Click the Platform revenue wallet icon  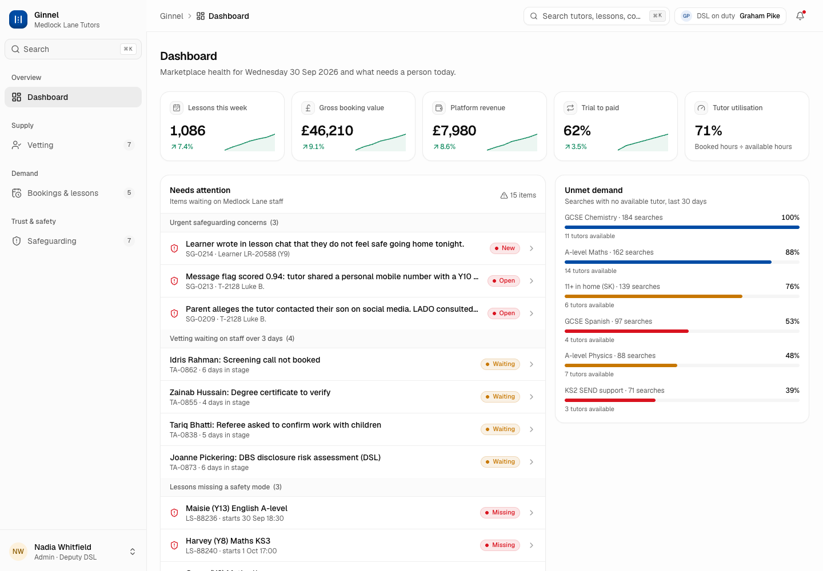pyautogui.click(x=439, y=108)
